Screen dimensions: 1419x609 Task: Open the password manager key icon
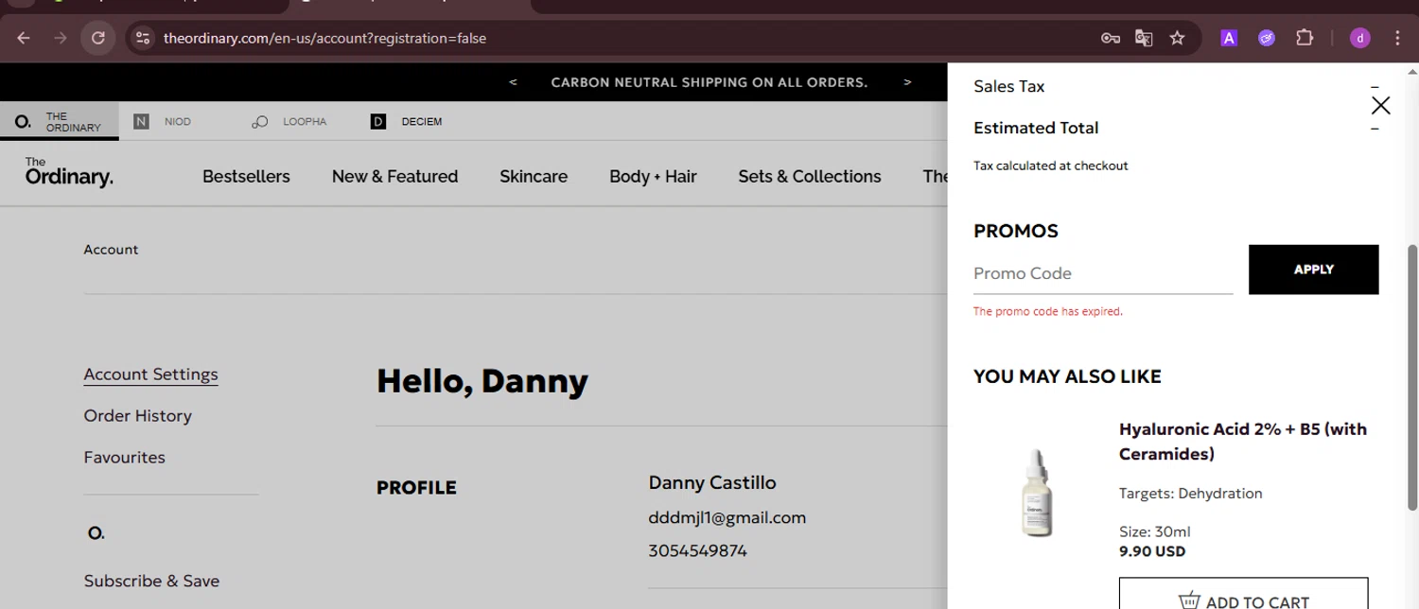pos(1111,38)
